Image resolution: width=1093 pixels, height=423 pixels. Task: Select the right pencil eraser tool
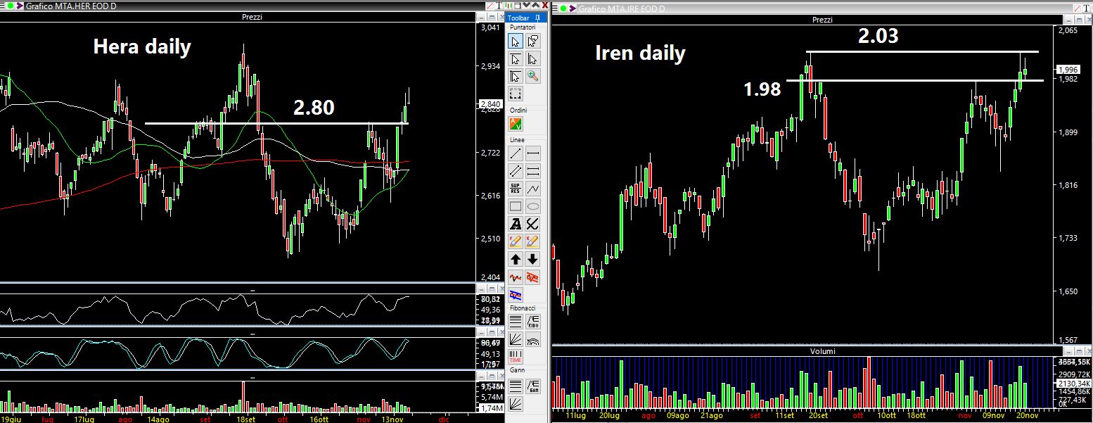[532, 241]
